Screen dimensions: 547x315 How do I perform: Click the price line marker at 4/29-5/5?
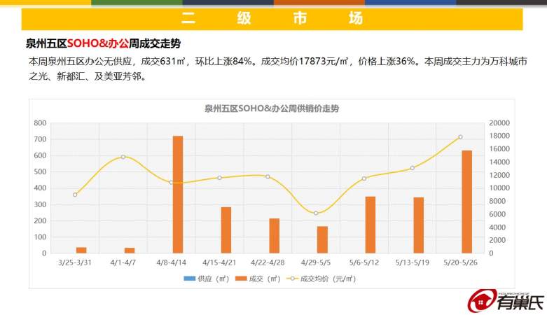(316, 213)
